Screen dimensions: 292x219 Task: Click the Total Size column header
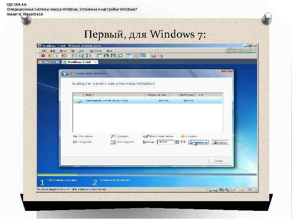point(158,95)
